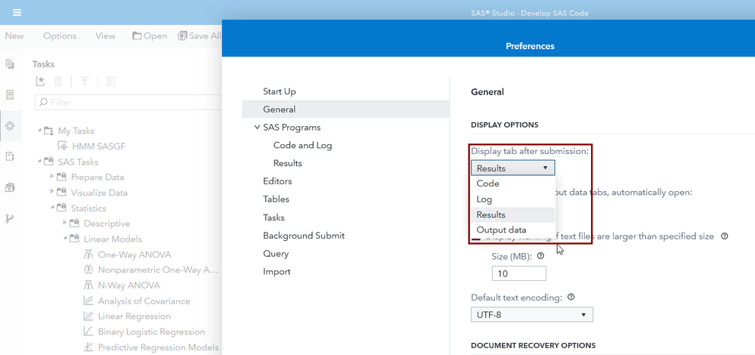Open the hamburger menu in header
This screenshot has width=755, height=355.
[x=17, y=12]
